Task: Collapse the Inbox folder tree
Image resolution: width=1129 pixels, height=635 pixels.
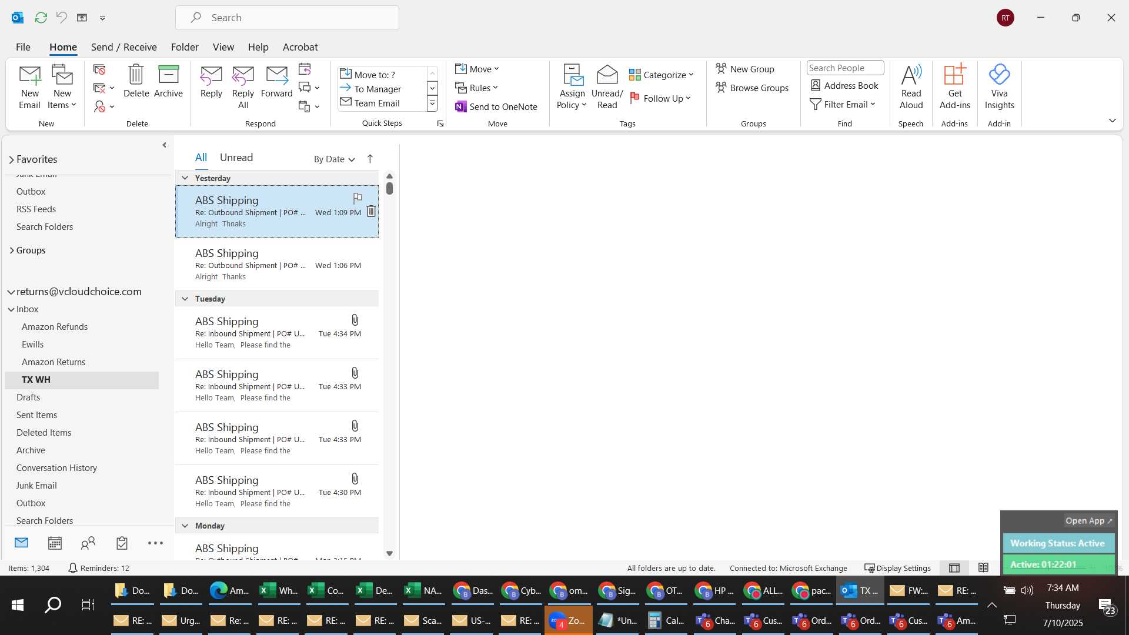Action: tap(11, 310)
